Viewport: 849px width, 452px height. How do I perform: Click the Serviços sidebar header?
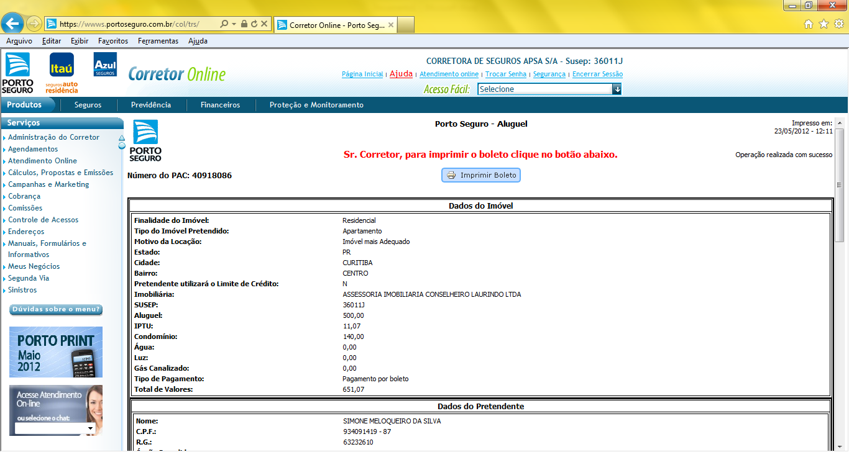[62, 123]
